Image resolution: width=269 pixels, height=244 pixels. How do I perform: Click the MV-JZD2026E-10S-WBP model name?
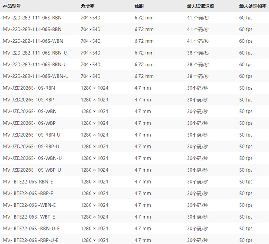[29, 124]
